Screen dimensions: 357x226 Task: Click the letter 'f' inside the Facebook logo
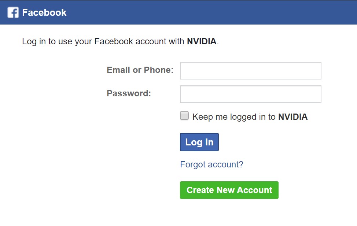click(14, 13)
